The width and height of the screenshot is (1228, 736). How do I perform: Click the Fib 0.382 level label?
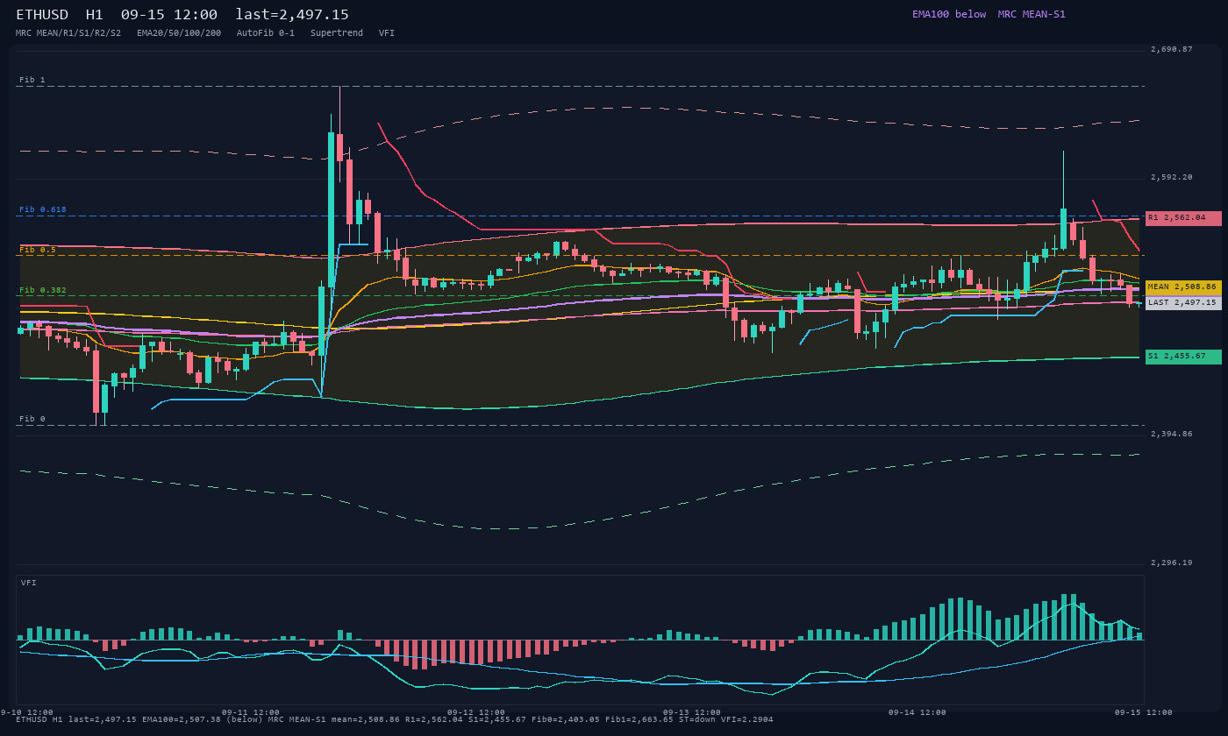[x=43, y=290]
